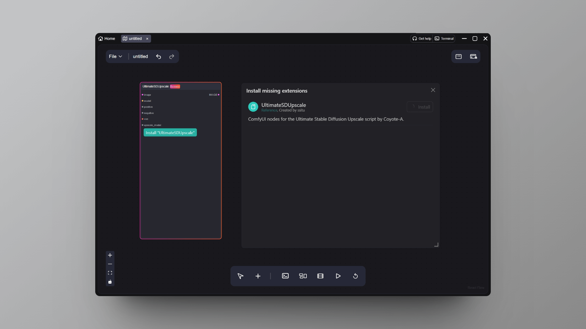Image resolution: width=586 pixels, height=329 pixels.
Task: Run the workflow with play button
Action: pos(338,276)
